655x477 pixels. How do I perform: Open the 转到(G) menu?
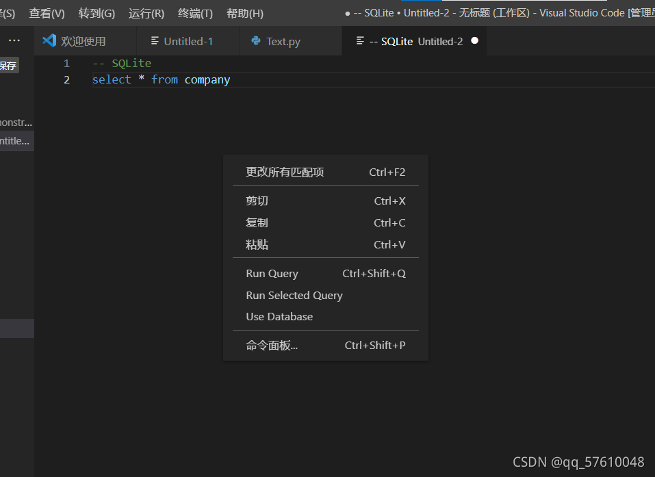point(97,14)
